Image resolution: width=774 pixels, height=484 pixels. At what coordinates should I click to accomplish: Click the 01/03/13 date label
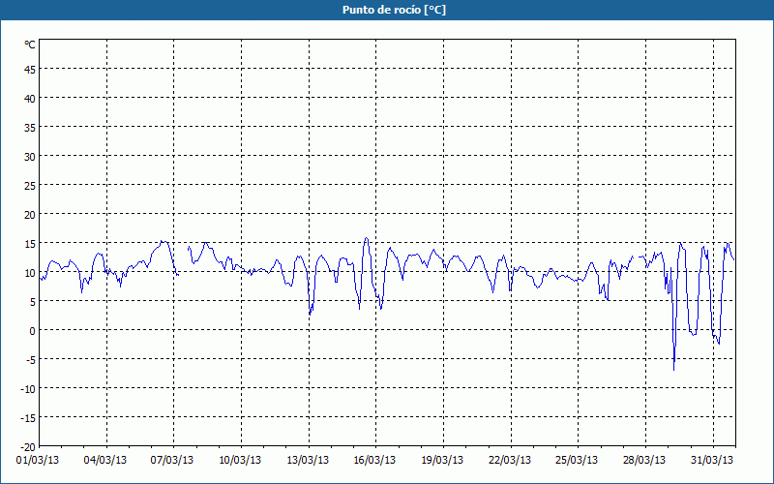pos(38,461)
